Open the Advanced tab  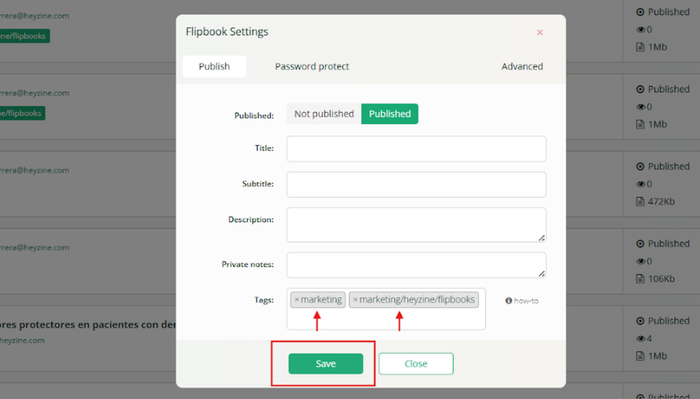(522, 67)
